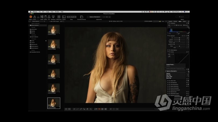The image size is (218, 122).
Task: Switch to the Adjust tab
Action: [x=180, y=21]
